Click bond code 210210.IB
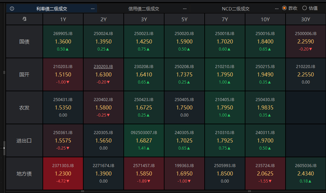The image size is (326, 193). (225, 66)
